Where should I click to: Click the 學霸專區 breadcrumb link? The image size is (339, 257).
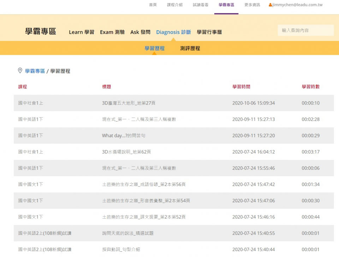(35, 71)
